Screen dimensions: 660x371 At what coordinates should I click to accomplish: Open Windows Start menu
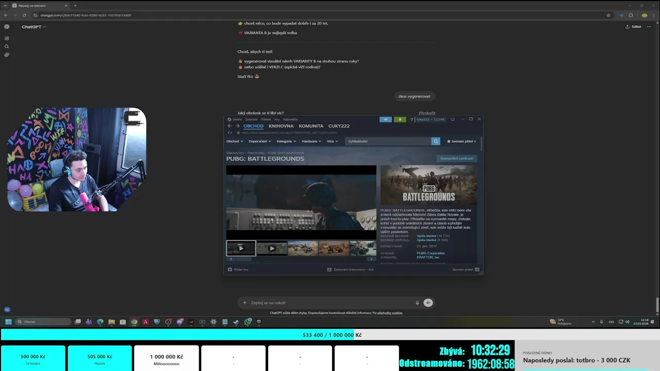pyautogui.click(x=8, y=322)
